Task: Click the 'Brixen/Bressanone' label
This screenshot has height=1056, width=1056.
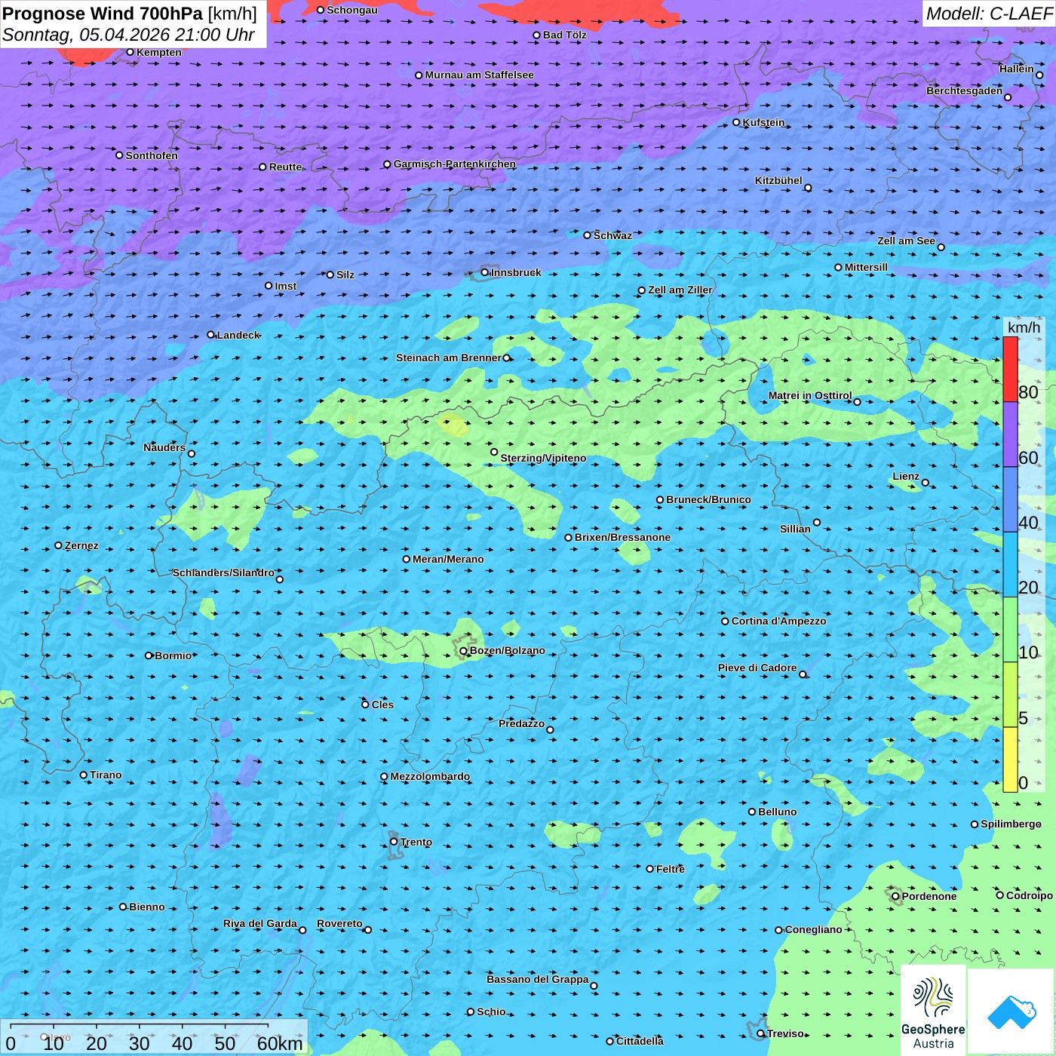Action: click(622, 537)
